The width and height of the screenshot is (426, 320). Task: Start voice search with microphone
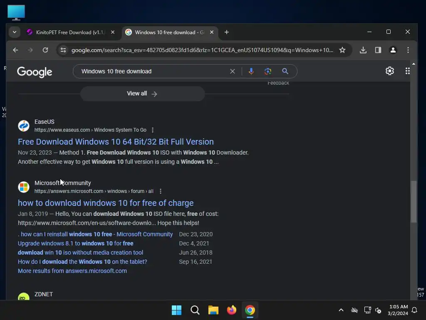(x=251, y=71)
